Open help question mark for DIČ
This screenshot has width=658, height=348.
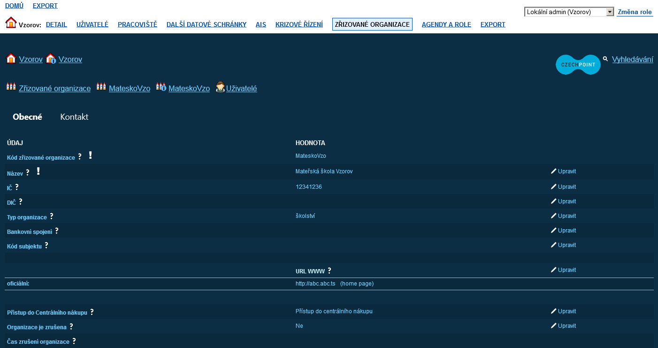(21, 201)
